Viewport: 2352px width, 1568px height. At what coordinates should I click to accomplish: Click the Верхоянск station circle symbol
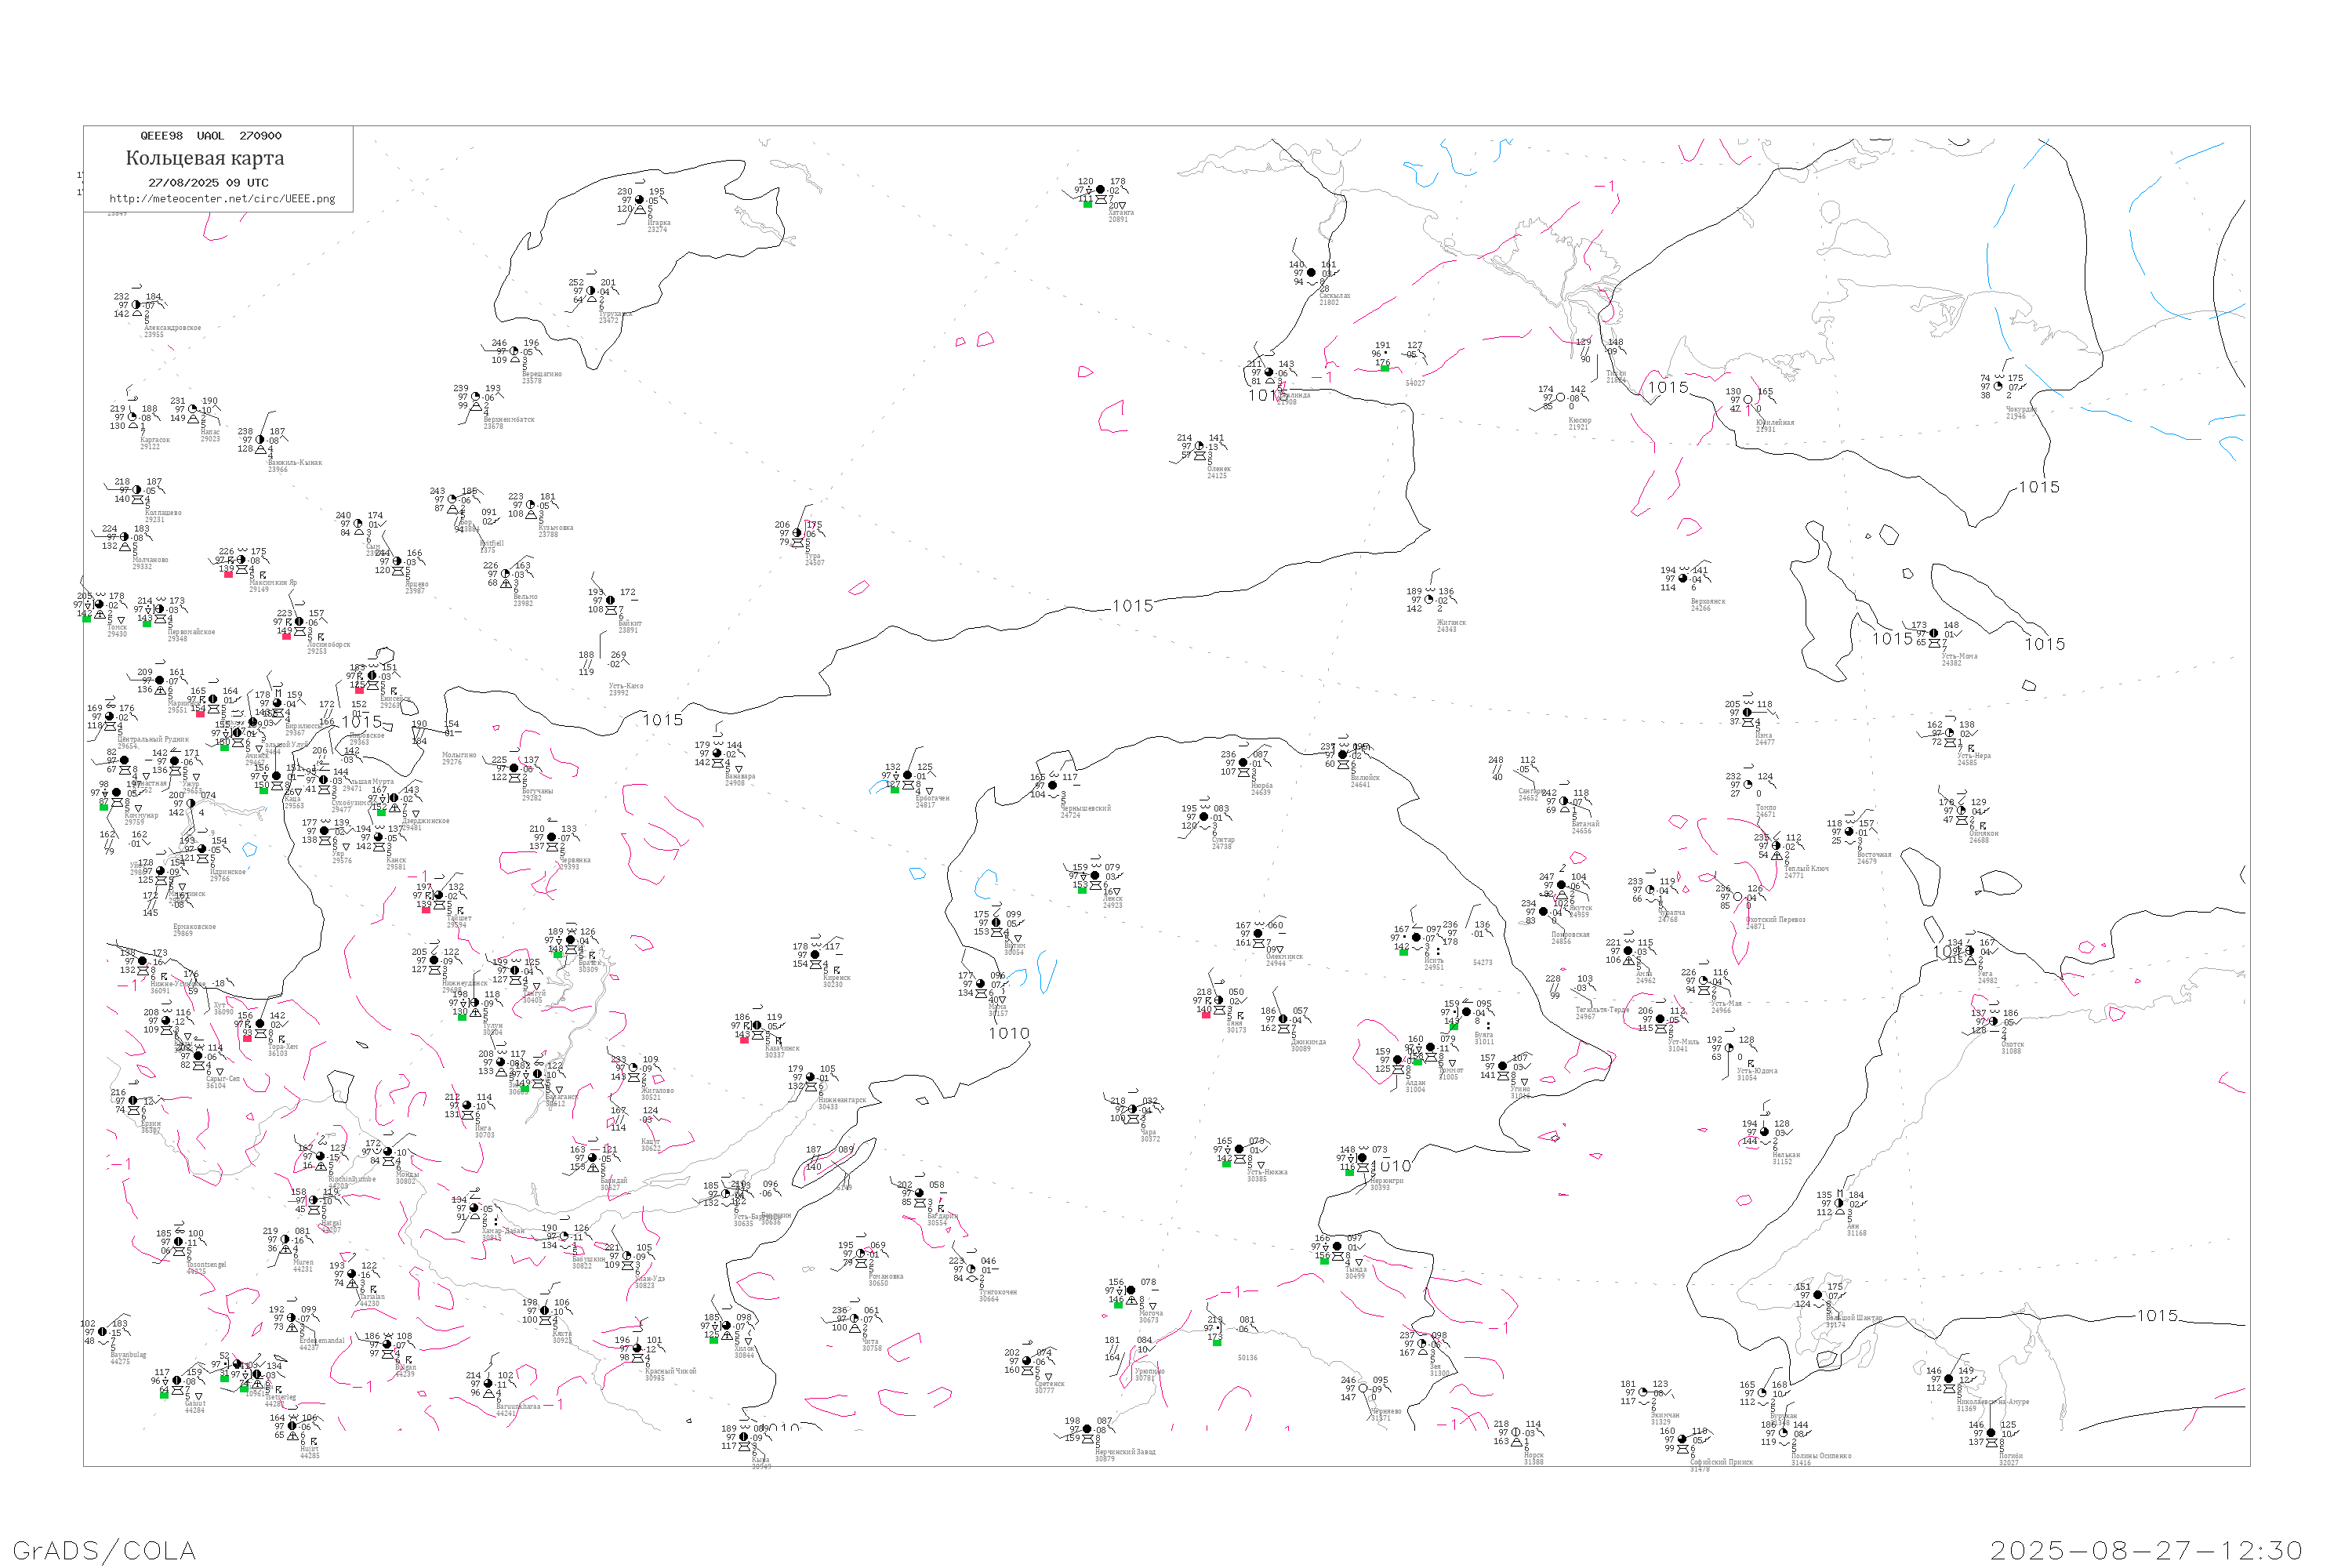coord(1683,579)
